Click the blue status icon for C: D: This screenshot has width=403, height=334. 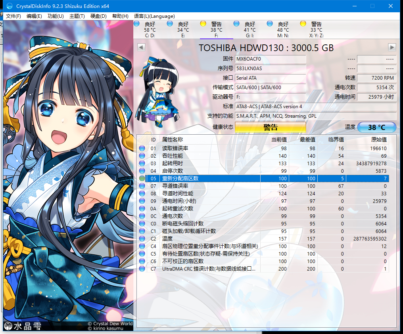[x=136, y=24]
